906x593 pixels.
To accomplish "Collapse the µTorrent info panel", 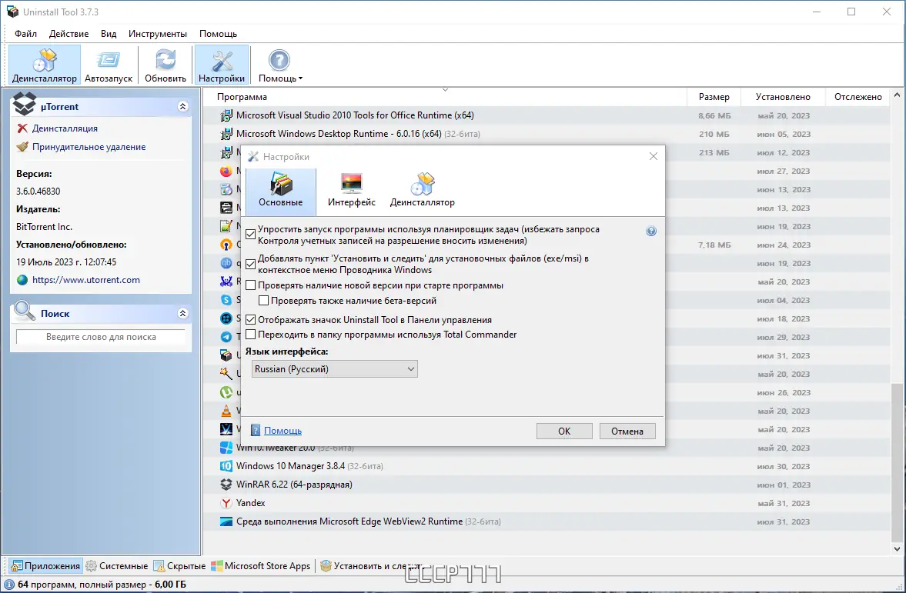I will point(182,106).
